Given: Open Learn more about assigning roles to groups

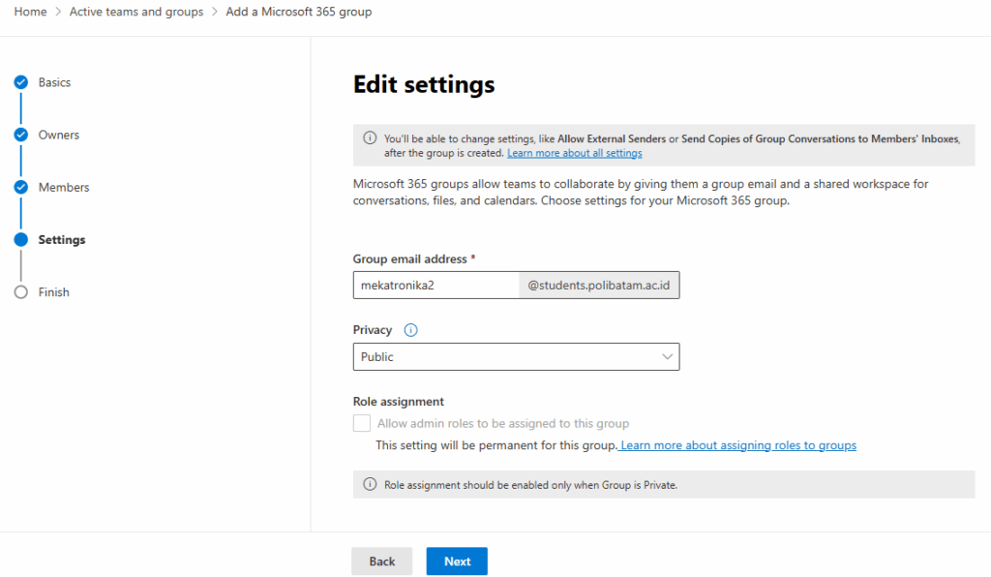Looking at the screenshot, I should [x=738, y=445].
